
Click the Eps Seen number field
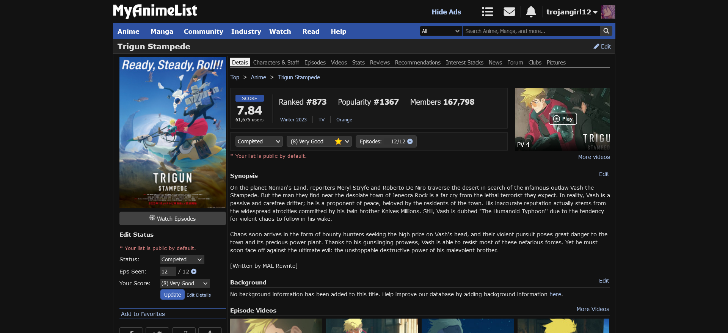point(168,272)
